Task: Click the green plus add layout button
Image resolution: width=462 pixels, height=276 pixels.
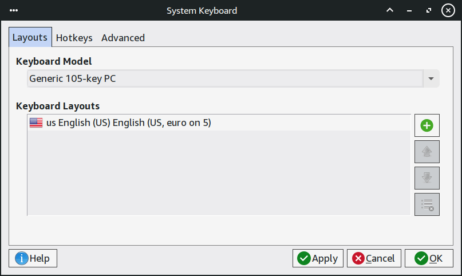Action: [427, 125]
